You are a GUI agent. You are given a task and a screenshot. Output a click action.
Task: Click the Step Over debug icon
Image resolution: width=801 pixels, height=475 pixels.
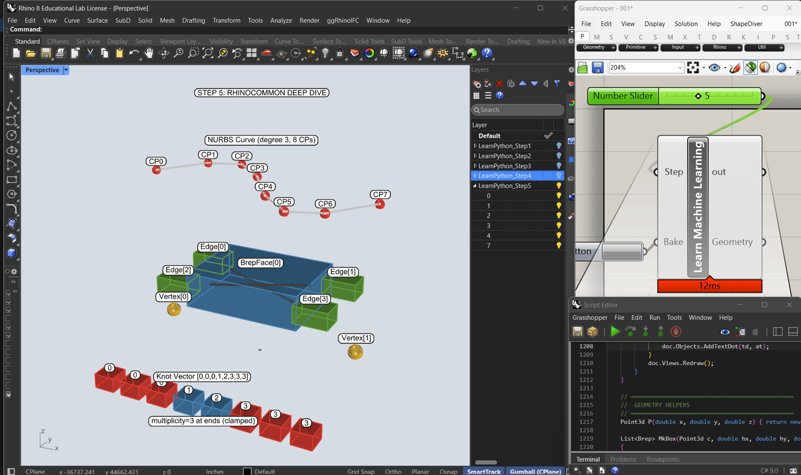click(x=631, y=332)
